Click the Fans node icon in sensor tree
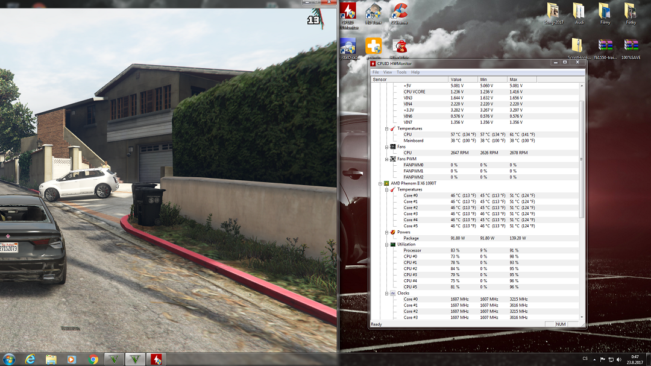Viewport: 651px width, 366px height. [393, 147]
